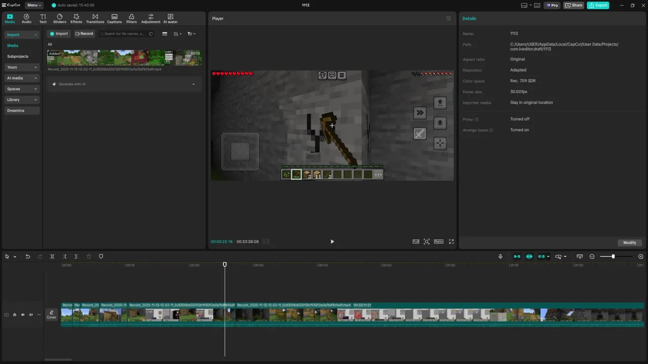
Task: Delete right of playhead with trim-right tool
Action: (x=76, y=256)
